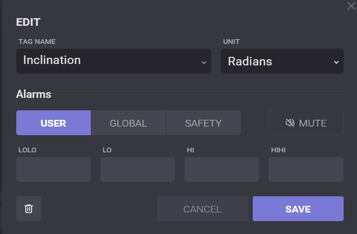Focus the HIHI alarm input field

[306, 170]
